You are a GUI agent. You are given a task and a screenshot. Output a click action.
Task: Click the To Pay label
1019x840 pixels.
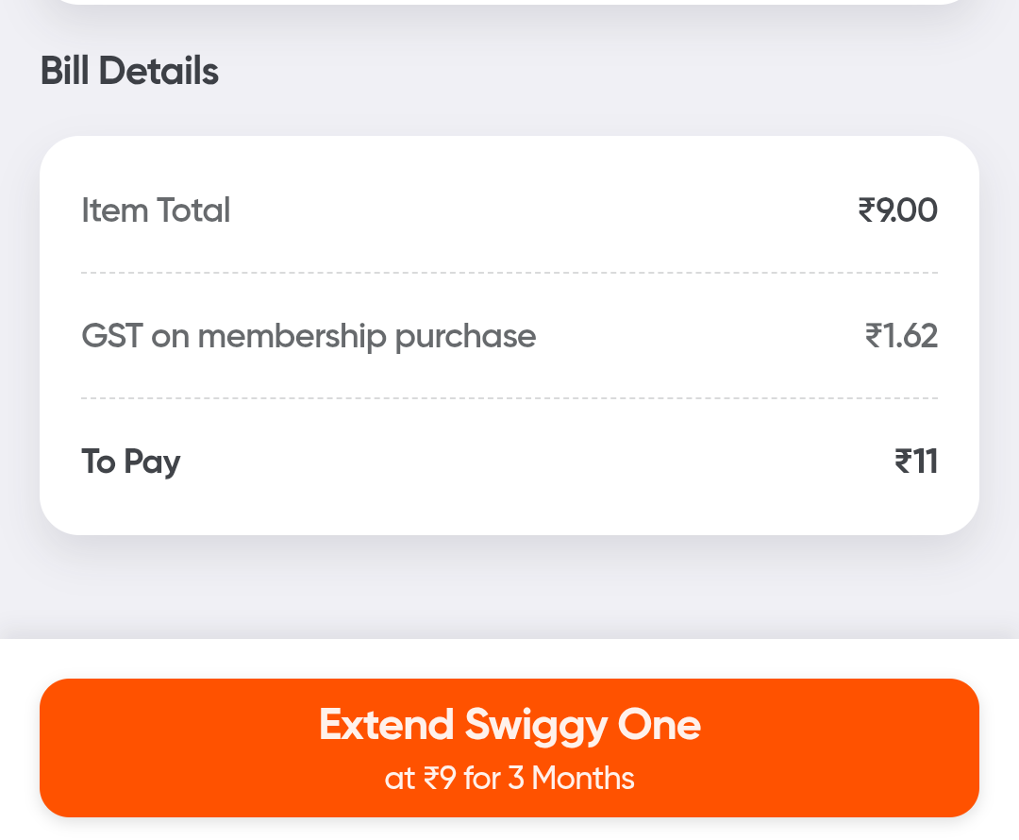130,462
